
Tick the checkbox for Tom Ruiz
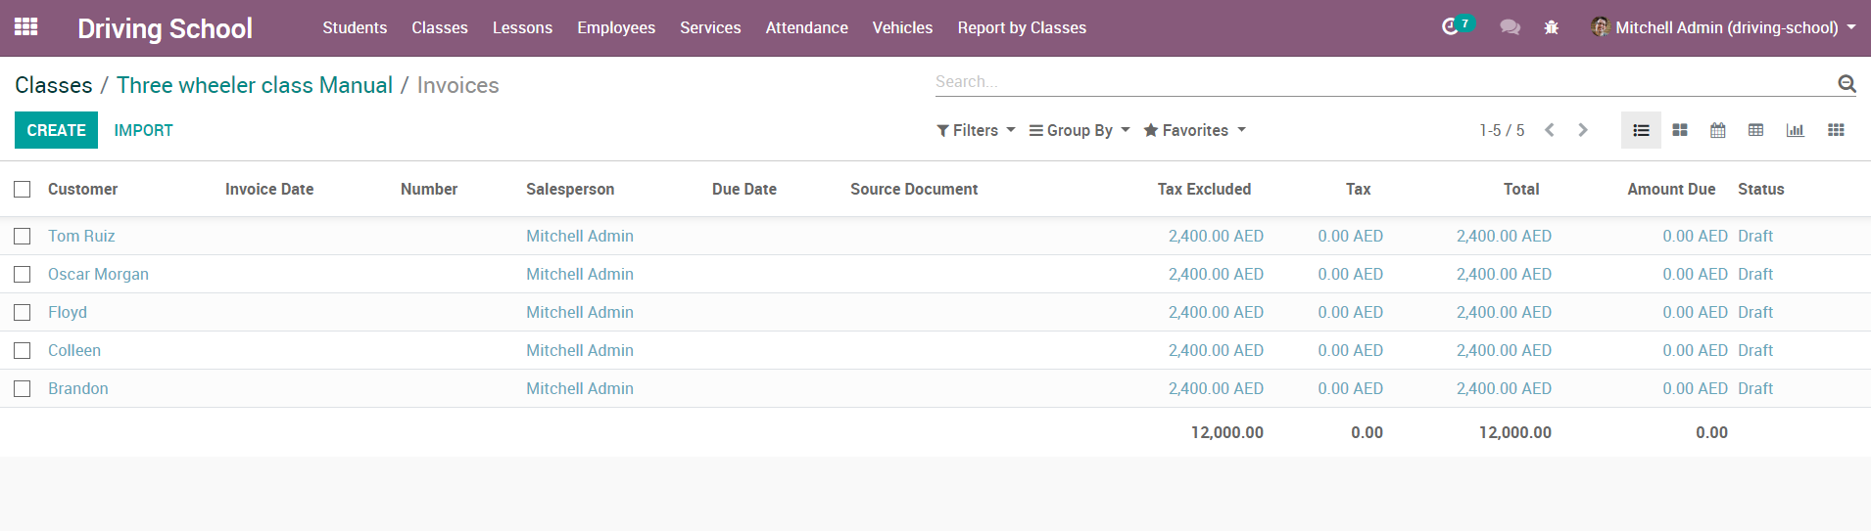pos(23,236)
